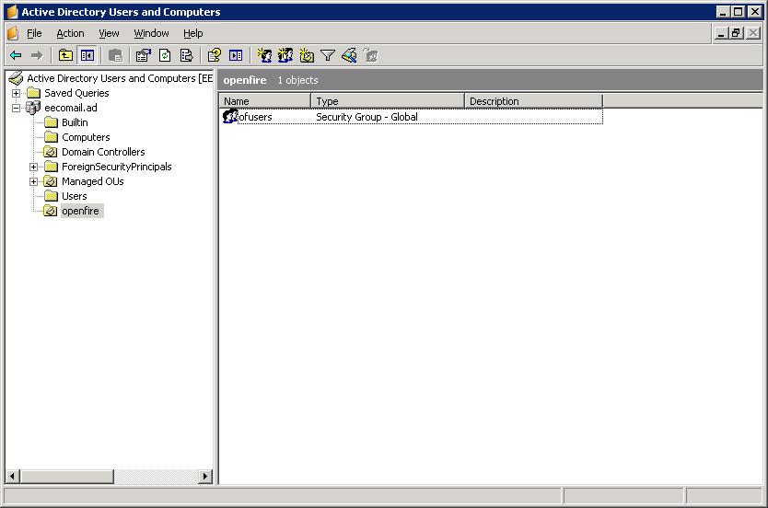Create a new organizational unit
768x508 pixels.
click(x=307, y=55)
